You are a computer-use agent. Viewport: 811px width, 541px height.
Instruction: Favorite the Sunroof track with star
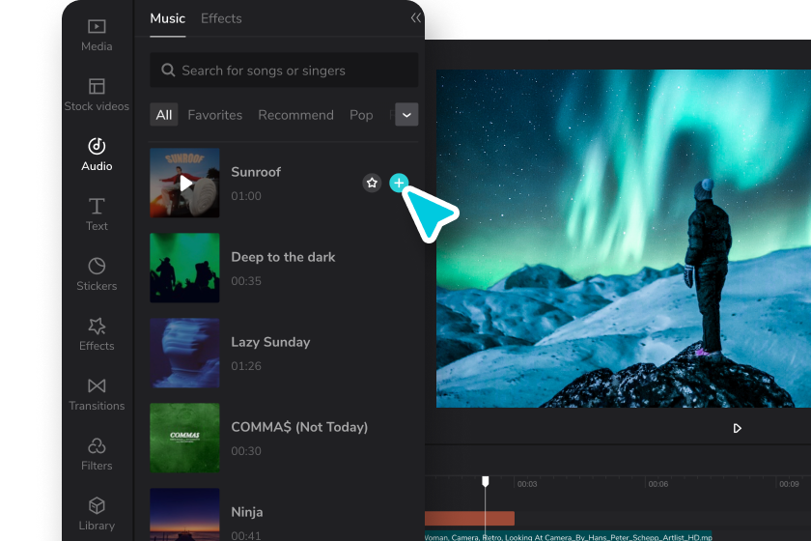[x=372, y=183]
